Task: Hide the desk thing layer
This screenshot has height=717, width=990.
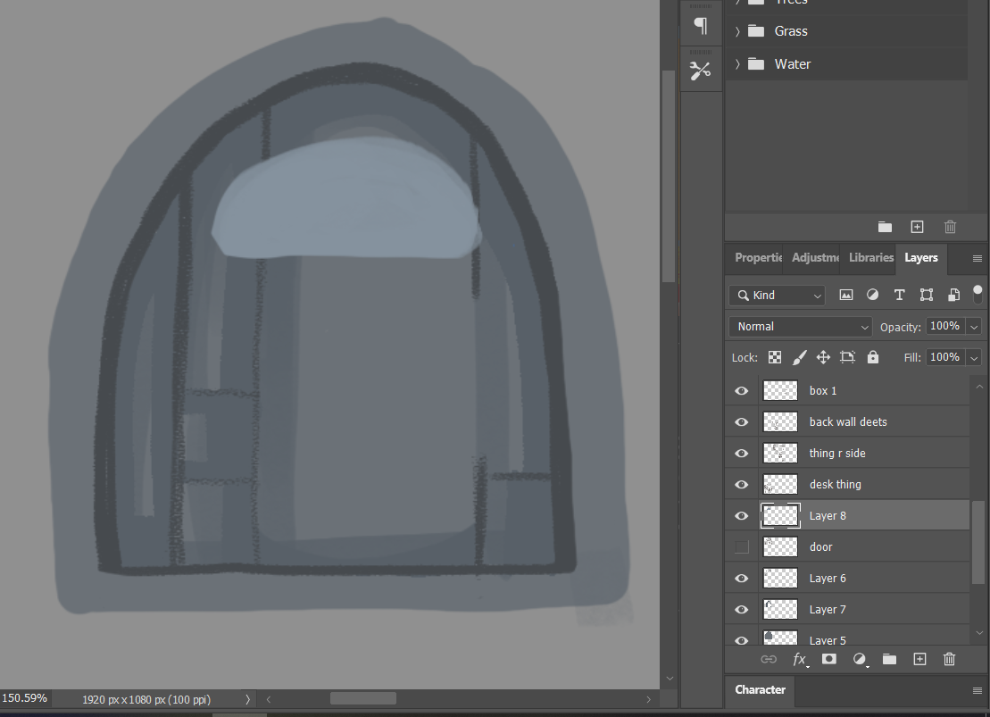Action: click(741, 485)
